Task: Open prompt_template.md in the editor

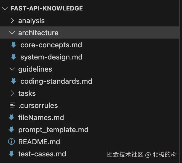Action: pyautogui.click(x=53, y=130)
